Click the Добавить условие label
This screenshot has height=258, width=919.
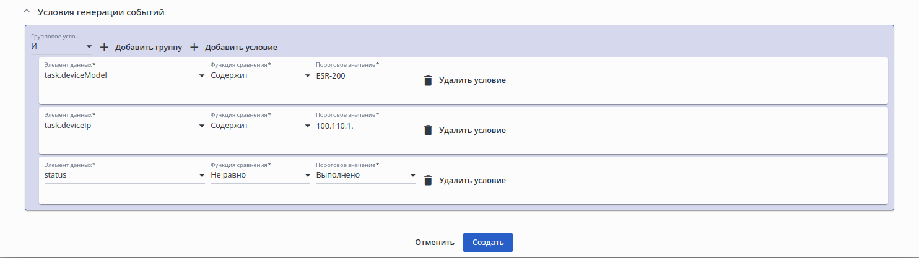coord(241,48)
